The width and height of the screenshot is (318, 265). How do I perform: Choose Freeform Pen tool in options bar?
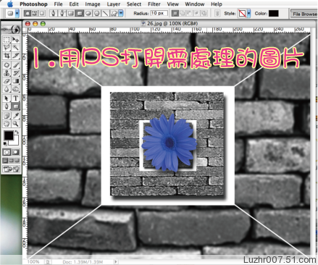click(62, 13)
